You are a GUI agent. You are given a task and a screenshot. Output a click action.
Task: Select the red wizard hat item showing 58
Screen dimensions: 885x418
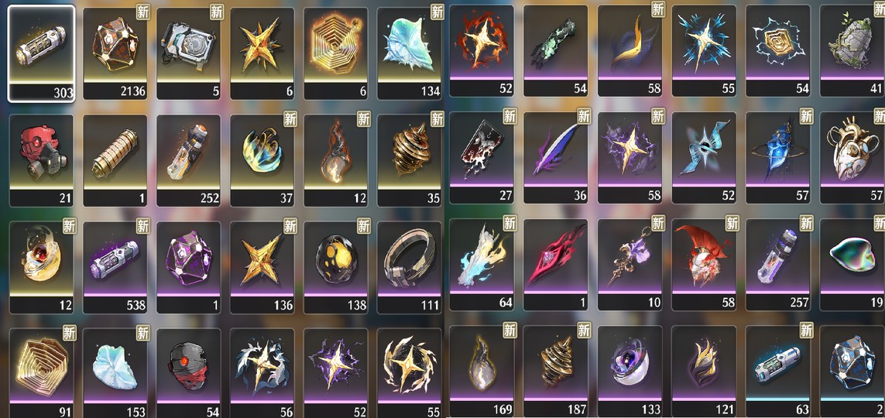704,265
